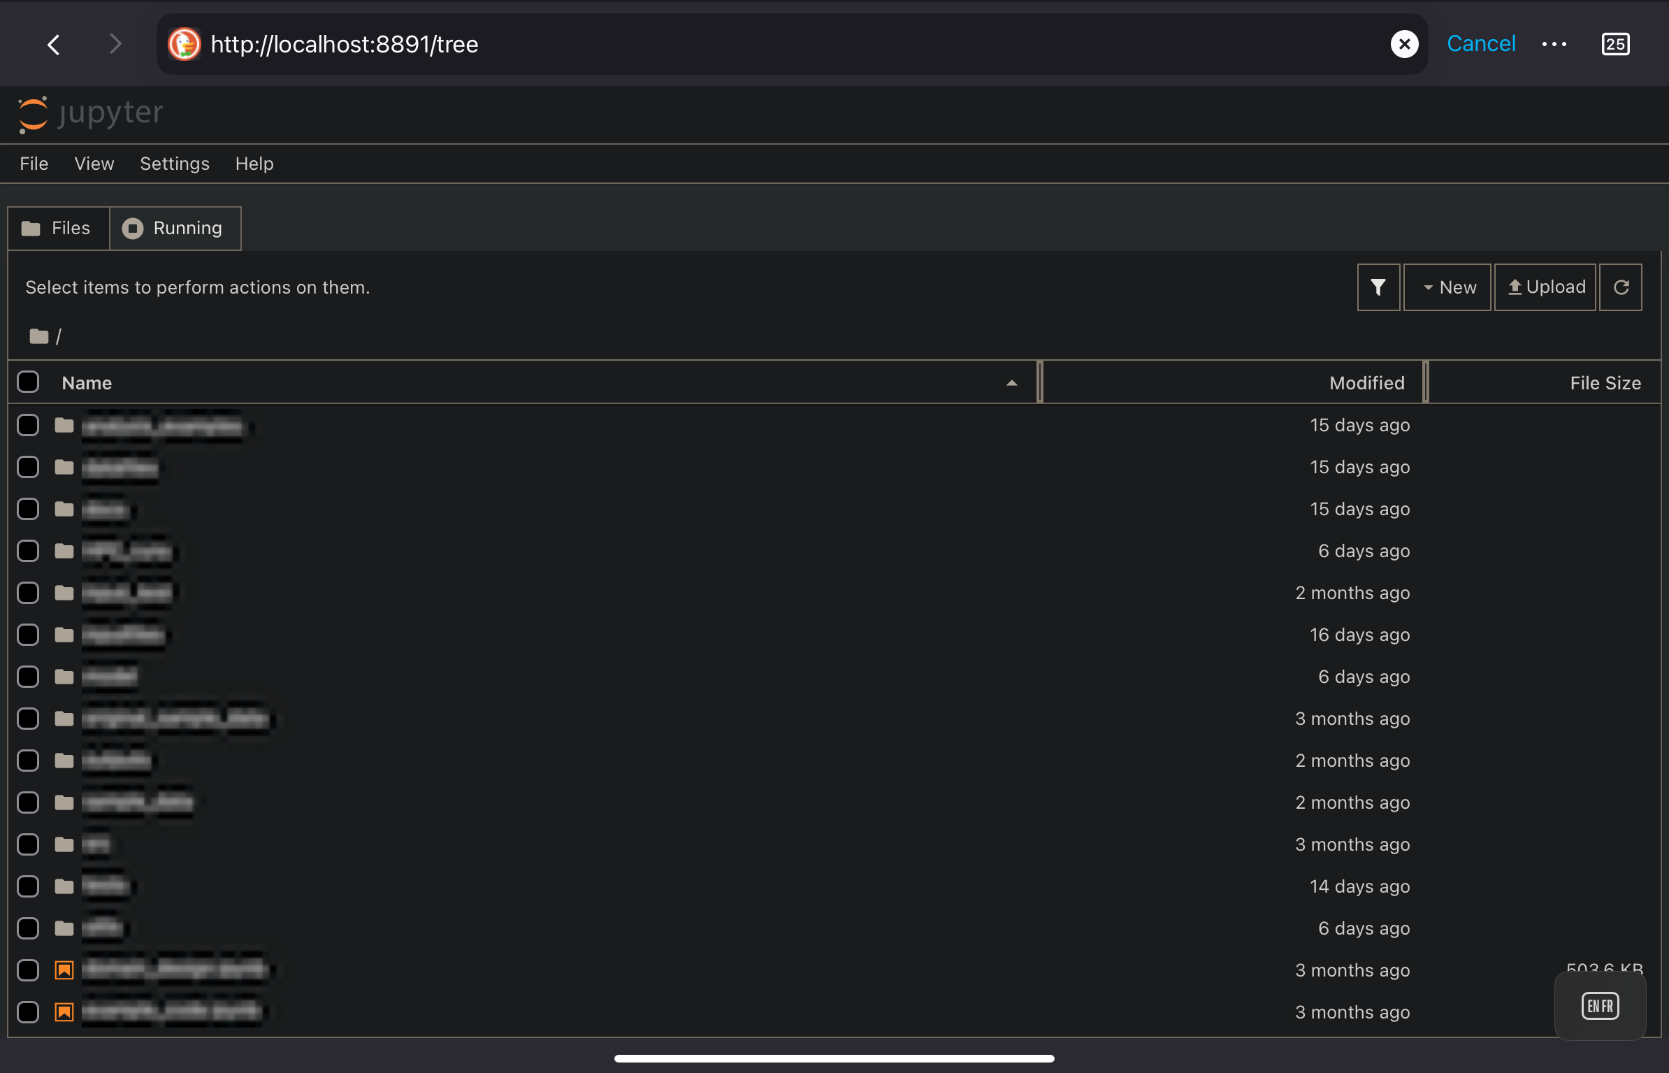Image resolution: width=1669 pixels, height=1073 pixels.
Task: Go forward with the browser forward arrow
Action: coord(115,44)
